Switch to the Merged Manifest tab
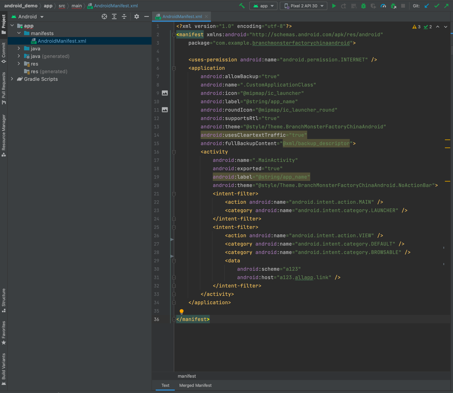Screen dimensions: 453x393 pos(195,385)
